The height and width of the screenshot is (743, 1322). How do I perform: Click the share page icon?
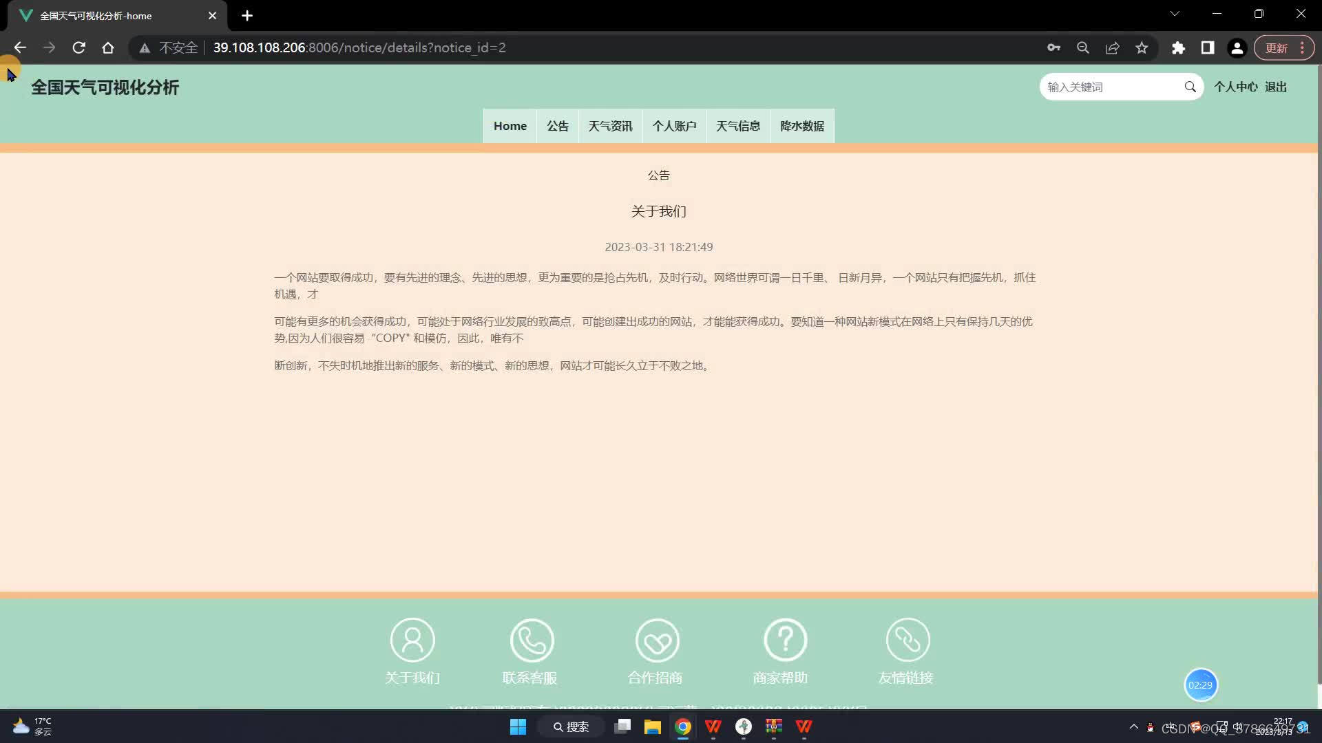click(1113, 47)
